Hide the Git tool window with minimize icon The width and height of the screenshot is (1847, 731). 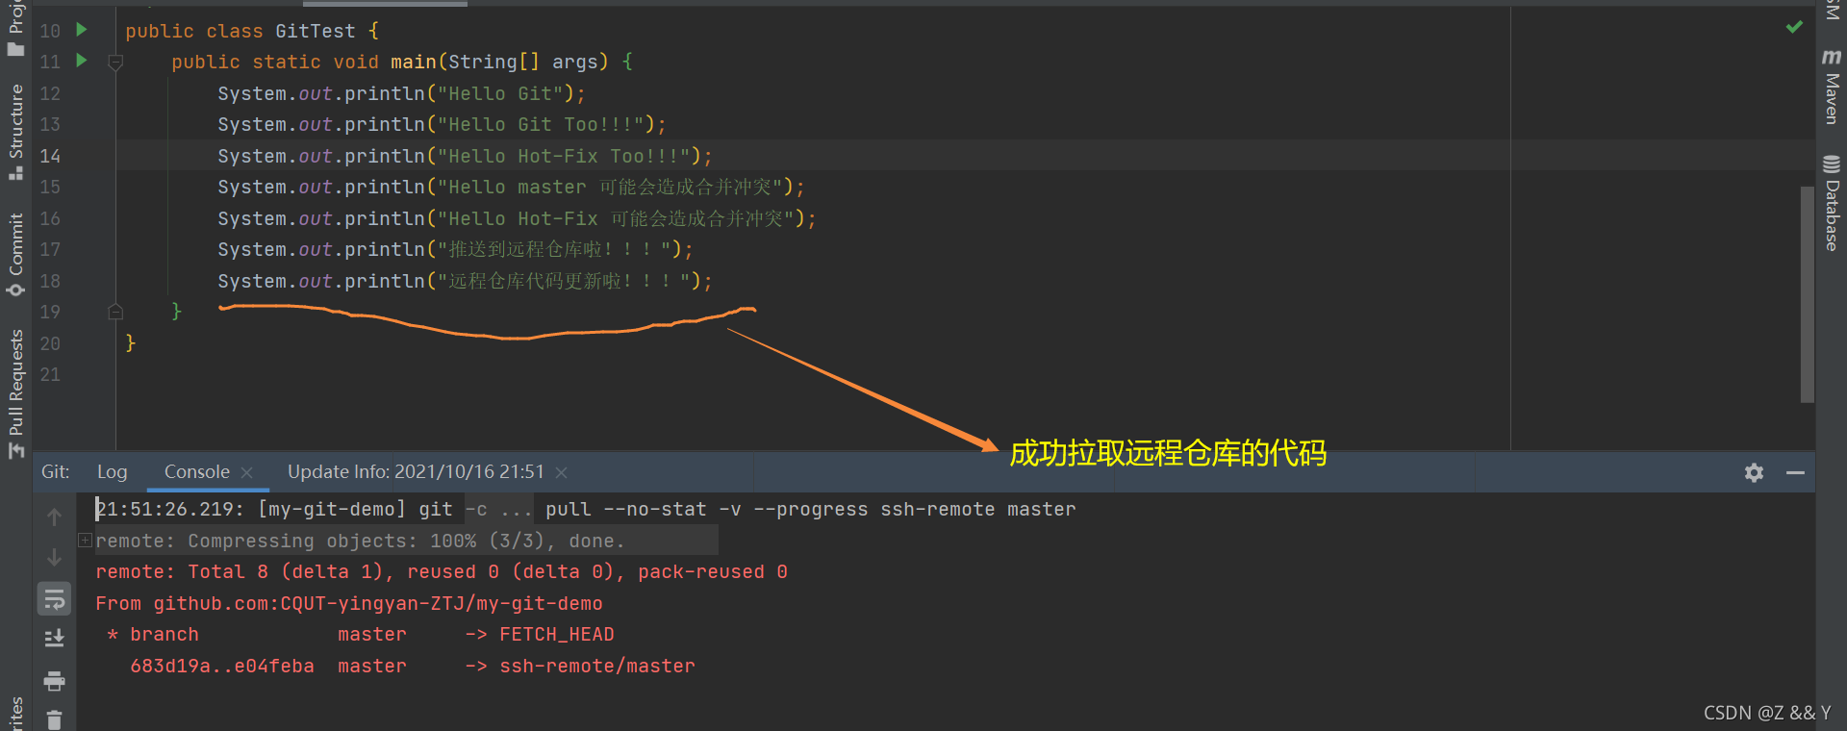point(1795,472)
